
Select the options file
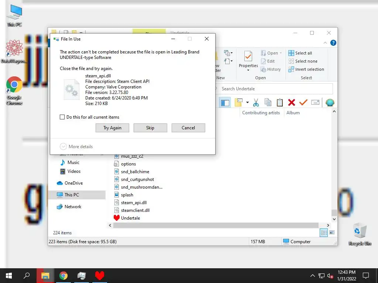coord(125,164)
